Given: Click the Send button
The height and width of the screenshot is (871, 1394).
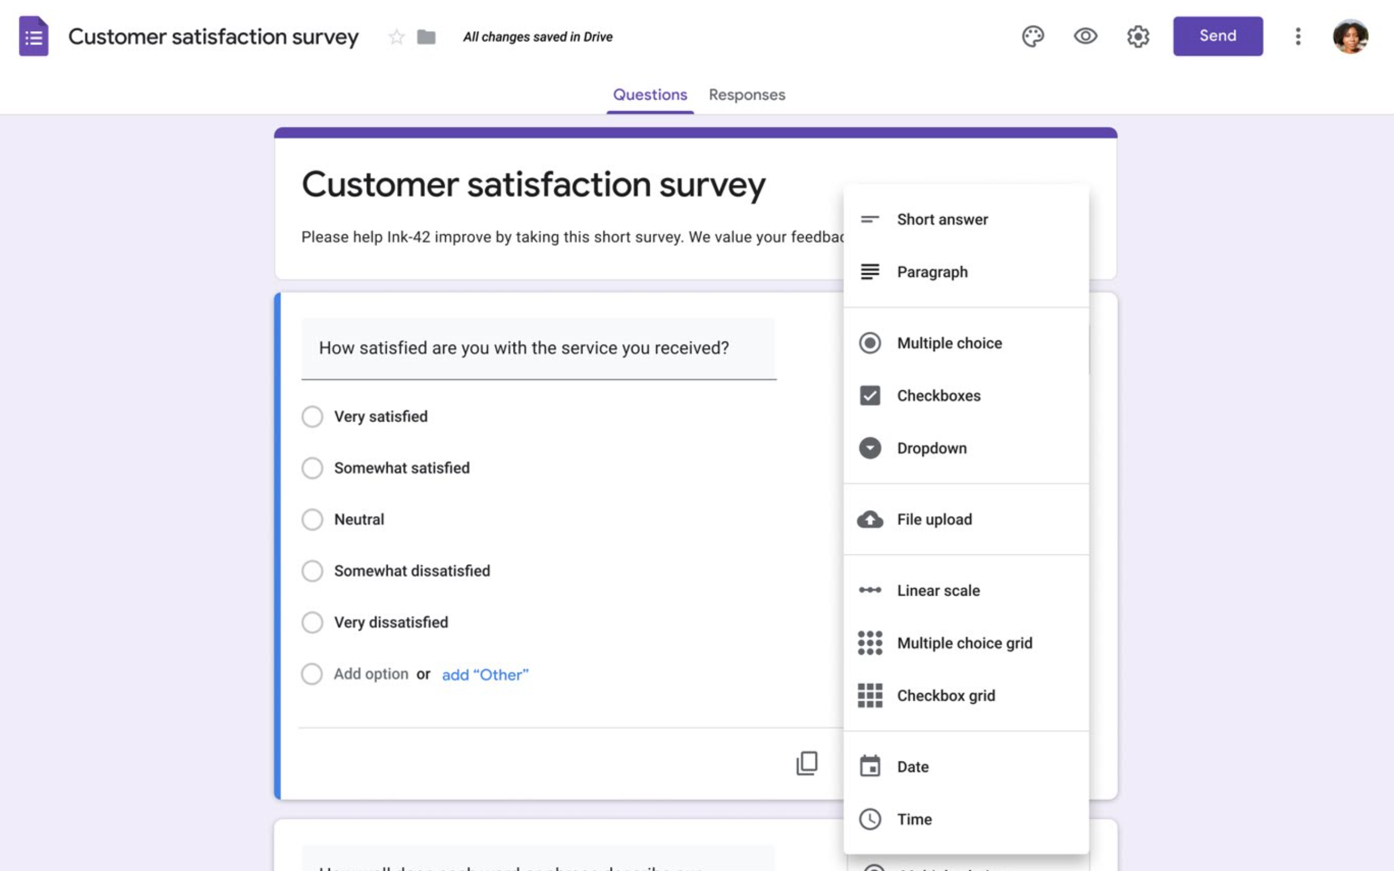Looking at the screenshot, I should click(1217, 35).
